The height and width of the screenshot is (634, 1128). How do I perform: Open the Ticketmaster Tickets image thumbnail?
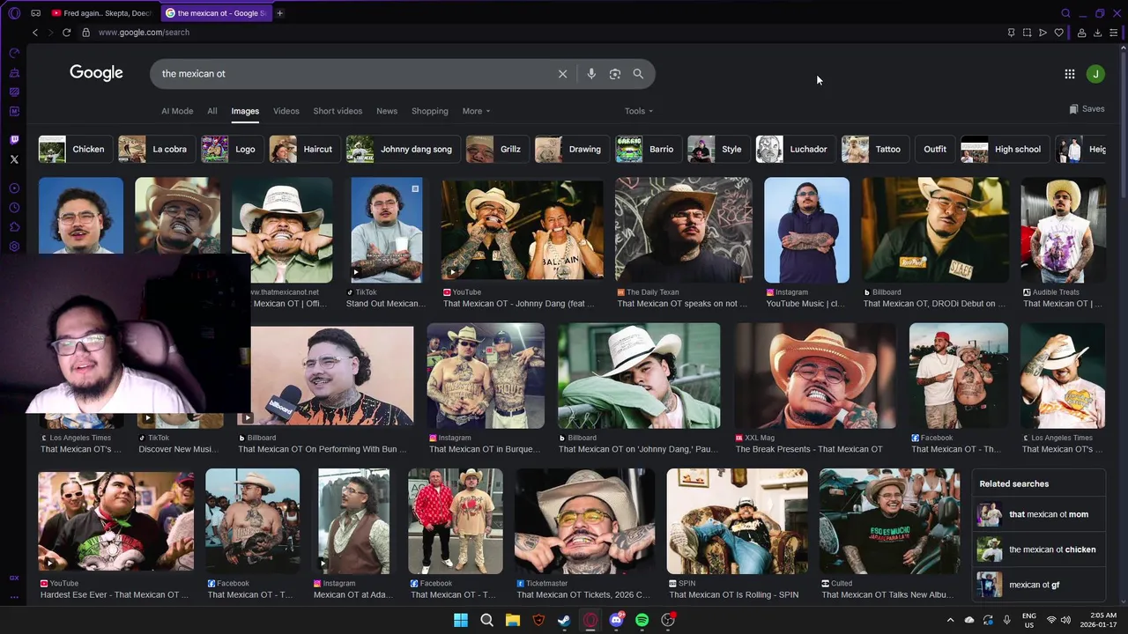point(584,521)
